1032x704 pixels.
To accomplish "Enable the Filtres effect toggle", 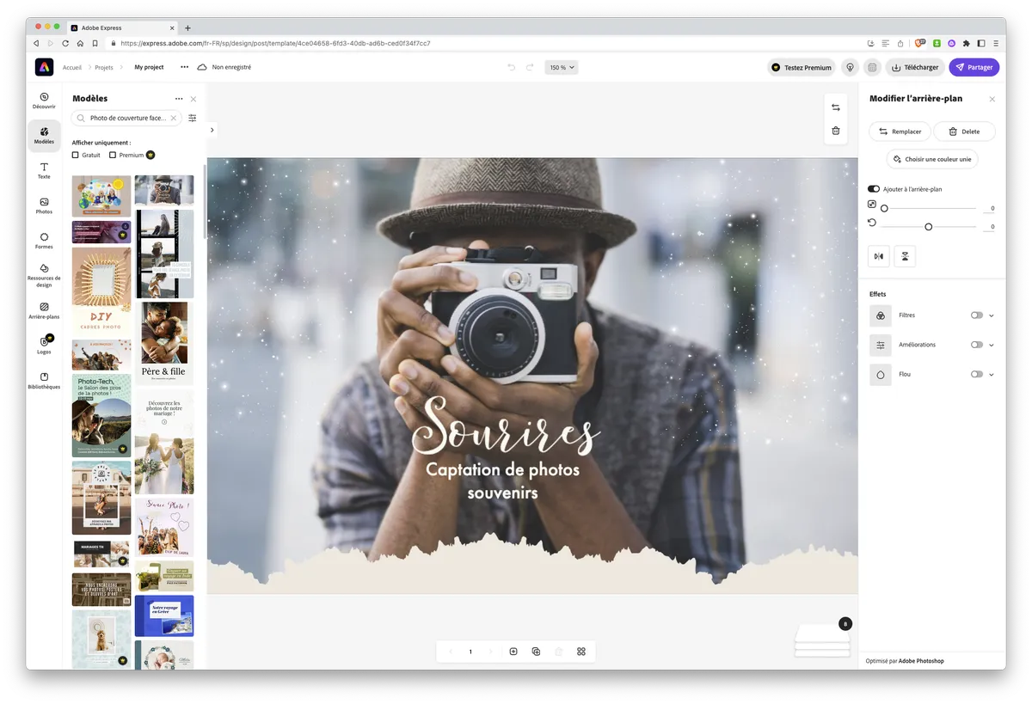I will (977, 315).
